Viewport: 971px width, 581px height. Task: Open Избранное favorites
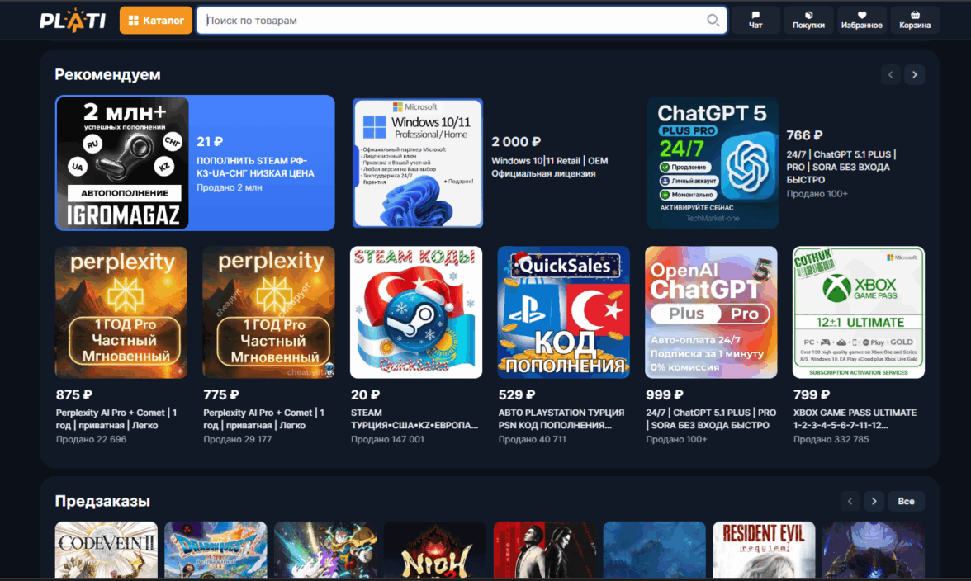(x=862, y=21)
